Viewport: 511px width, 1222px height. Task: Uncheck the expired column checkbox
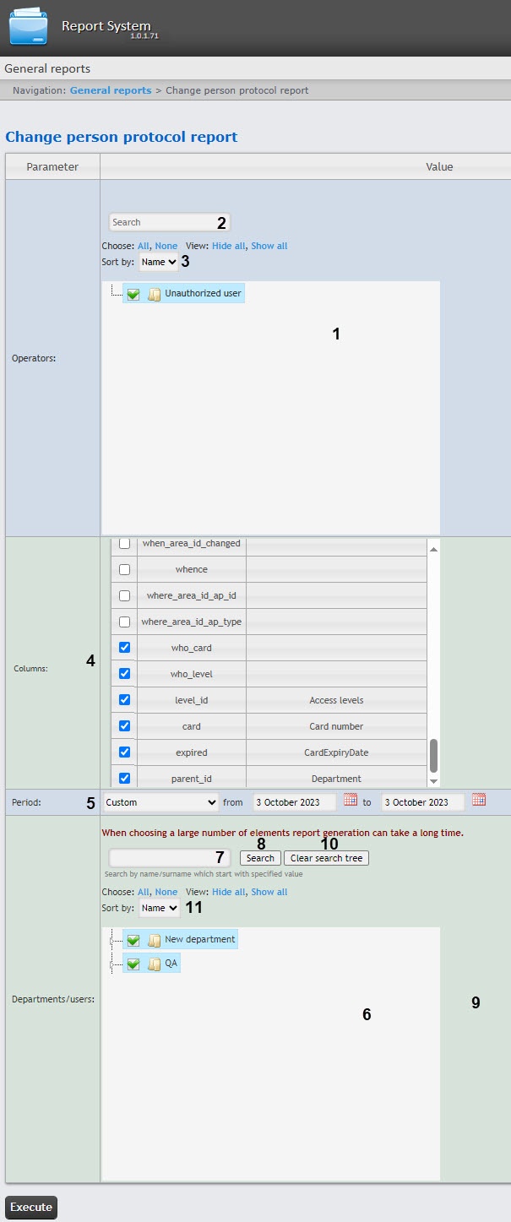124,752
